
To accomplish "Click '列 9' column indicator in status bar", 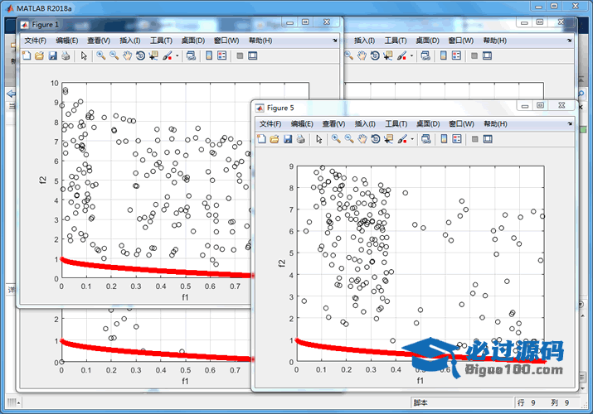I will pos(560,402).
